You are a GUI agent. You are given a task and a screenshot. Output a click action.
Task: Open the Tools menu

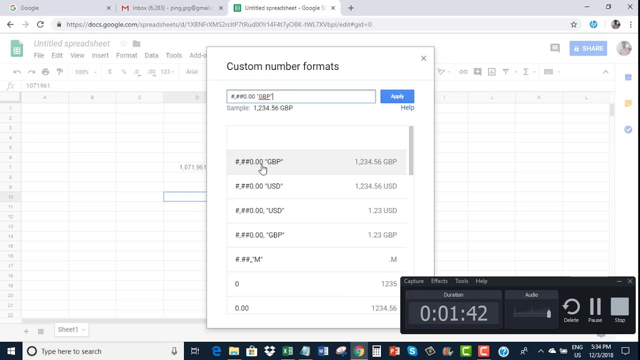pos(174,55)
